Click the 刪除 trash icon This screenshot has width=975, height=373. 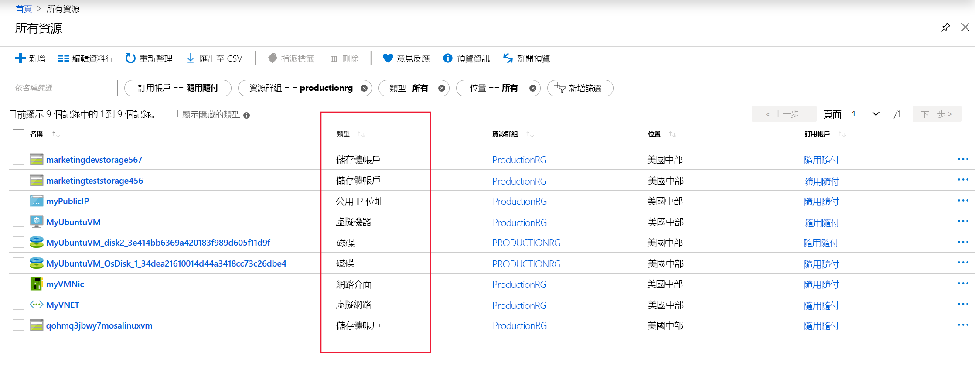(334, 58)
